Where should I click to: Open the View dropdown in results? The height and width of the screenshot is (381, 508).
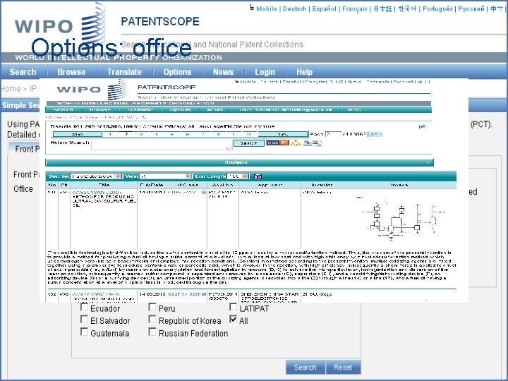[166, 176]
